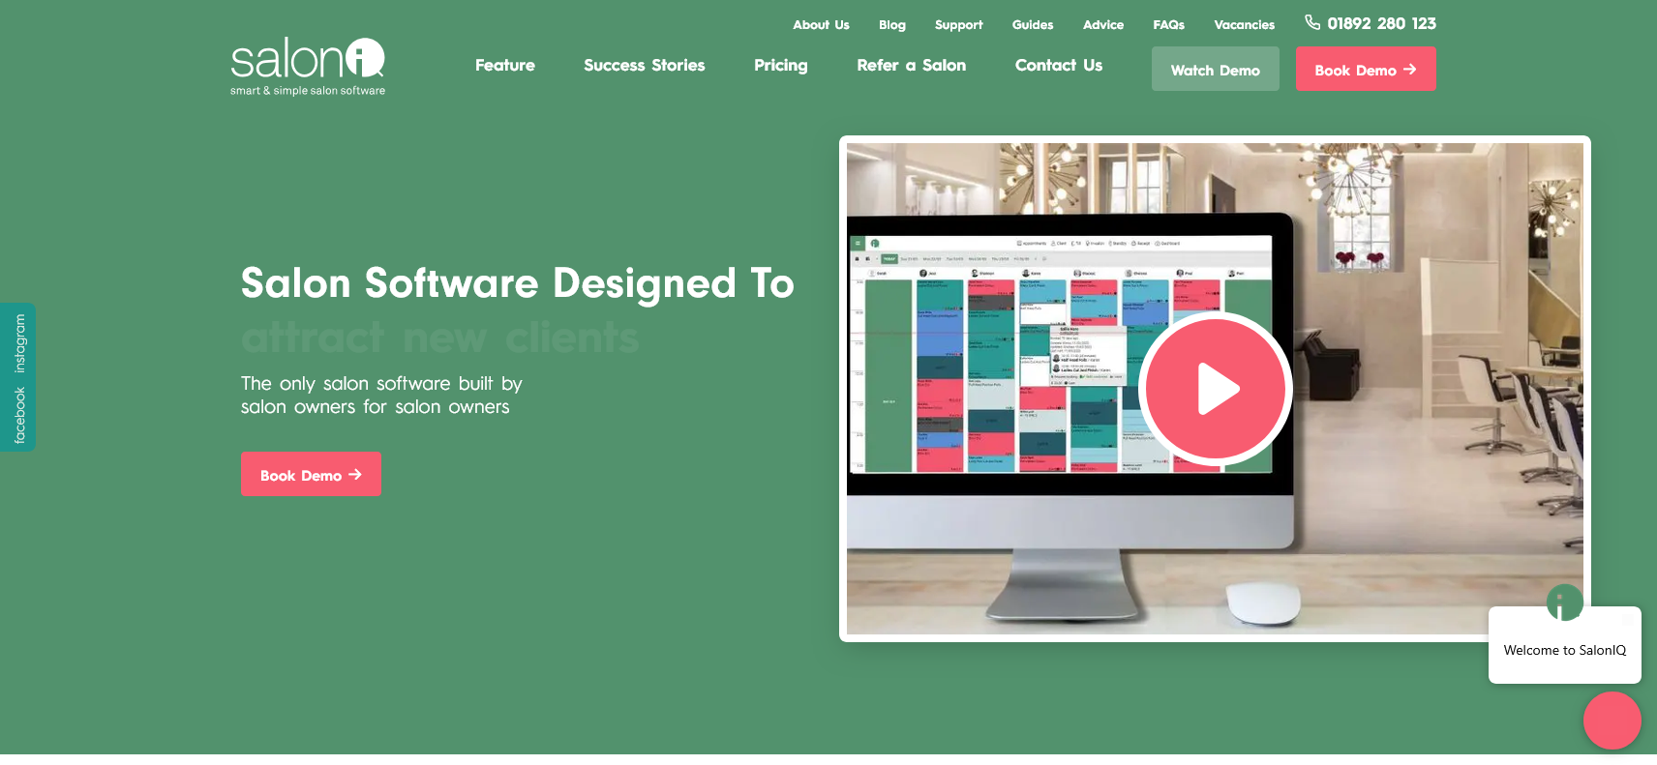Go to the Pricing menu item
Viewport: 1657px width, 765px height.
click(x=781, y=65)
